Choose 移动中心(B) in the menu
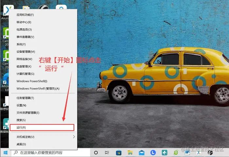The image size is (229, 157). pyautogui.click(x=43, y=22)
